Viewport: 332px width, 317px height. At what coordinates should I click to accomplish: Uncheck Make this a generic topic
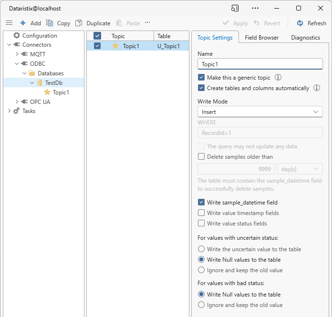tap(201, 78)
